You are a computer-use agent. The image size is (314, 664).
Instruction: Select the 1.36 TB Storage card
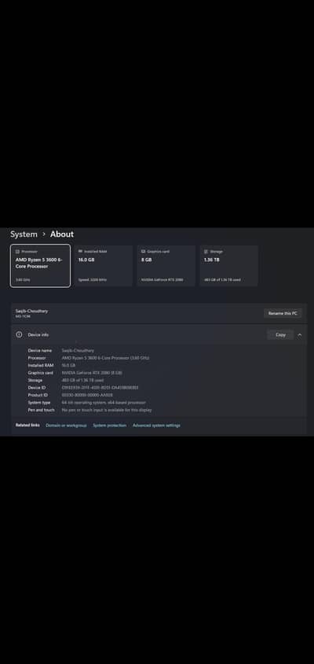pyautogui.click(x=229, y=265)
